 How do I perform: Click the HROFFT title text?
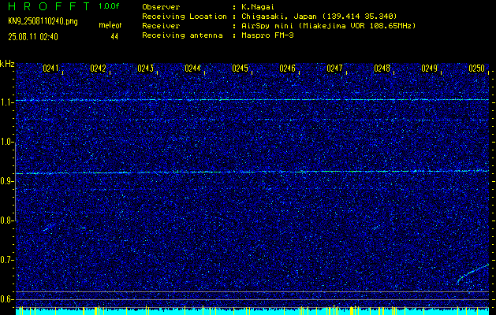(49, 6)
